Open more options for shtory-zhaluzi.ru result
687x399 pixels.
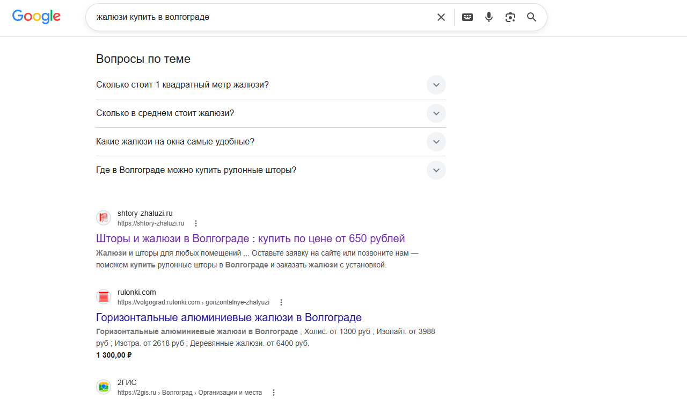coord(196,223)
